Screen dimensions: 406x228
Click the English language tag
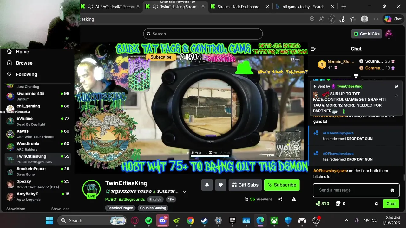pos(155,199)
